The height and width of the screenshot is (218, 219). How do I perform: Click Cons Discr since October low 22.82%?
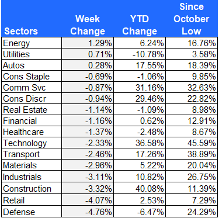click(x=192, y=99)
